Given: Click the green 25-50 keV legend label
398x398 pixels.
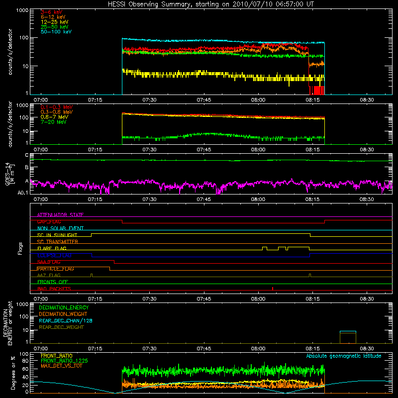Looking at the screenshot, I should click(54, 27).
